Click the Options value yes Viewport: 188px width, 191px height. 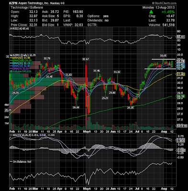106,16
